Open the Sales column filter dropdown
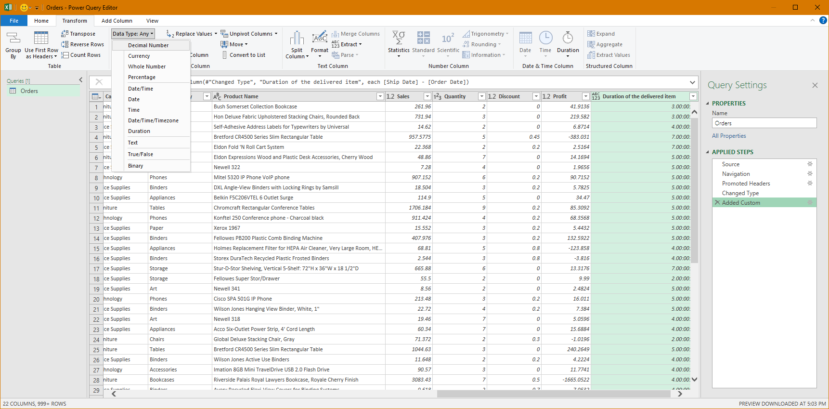 pos(427,96)
